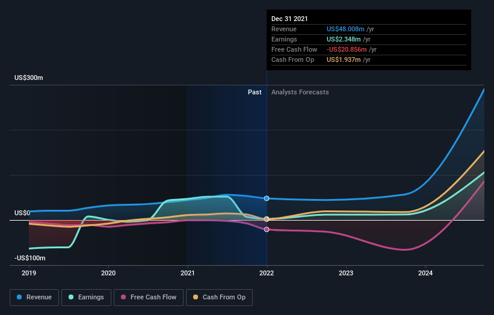The image size is (494, 315).
Task: Click the US$0 axis label
Action: coord(22,213)
